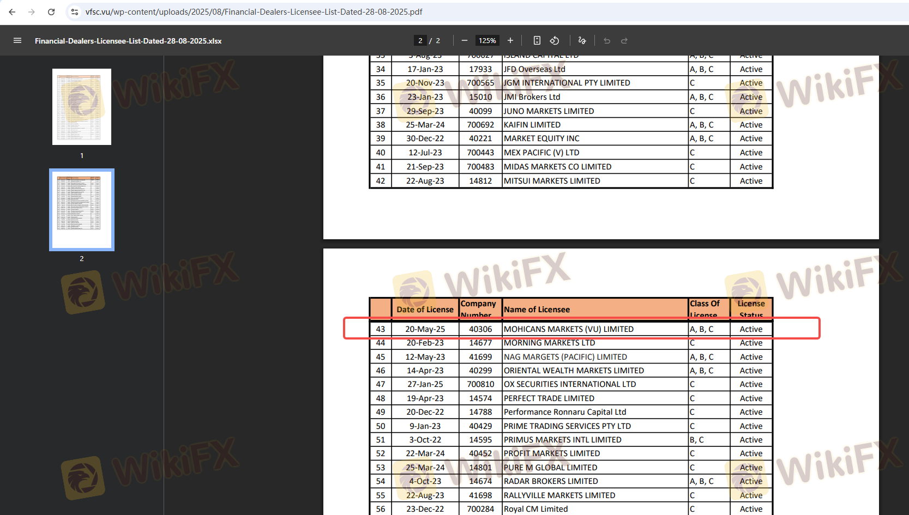The height and width of the screenshot is (515, 909).
Task: Reload the current page
Action: [x=51, y=12]
